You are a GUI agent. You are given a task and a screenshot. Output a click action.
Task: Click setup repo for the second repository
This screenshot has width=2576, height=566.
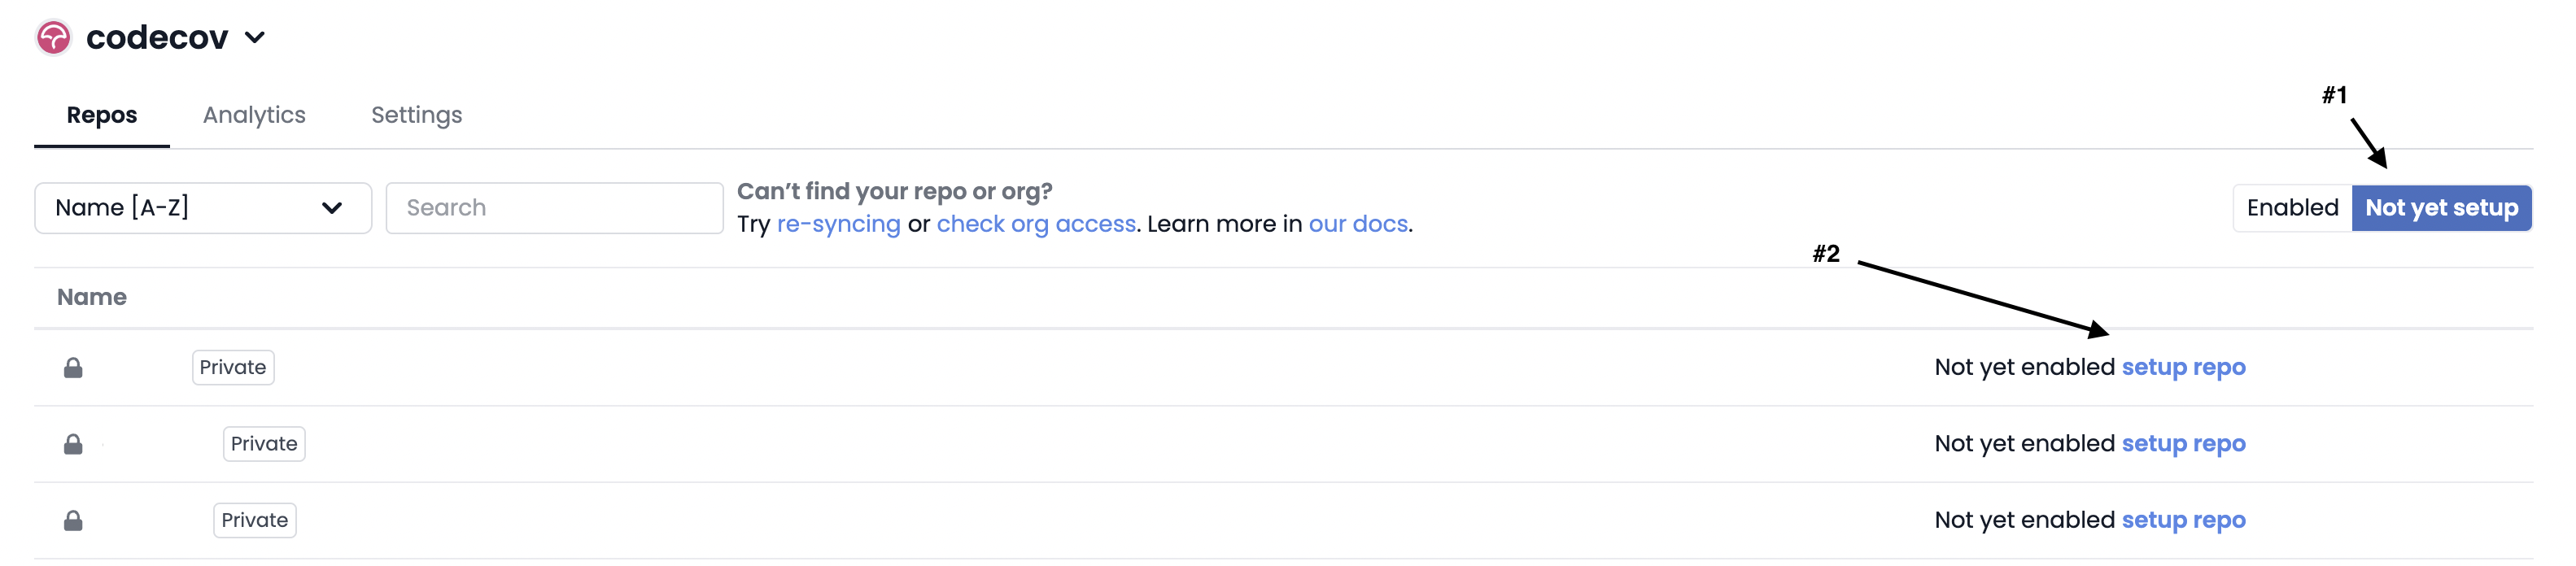point(2183,443)
